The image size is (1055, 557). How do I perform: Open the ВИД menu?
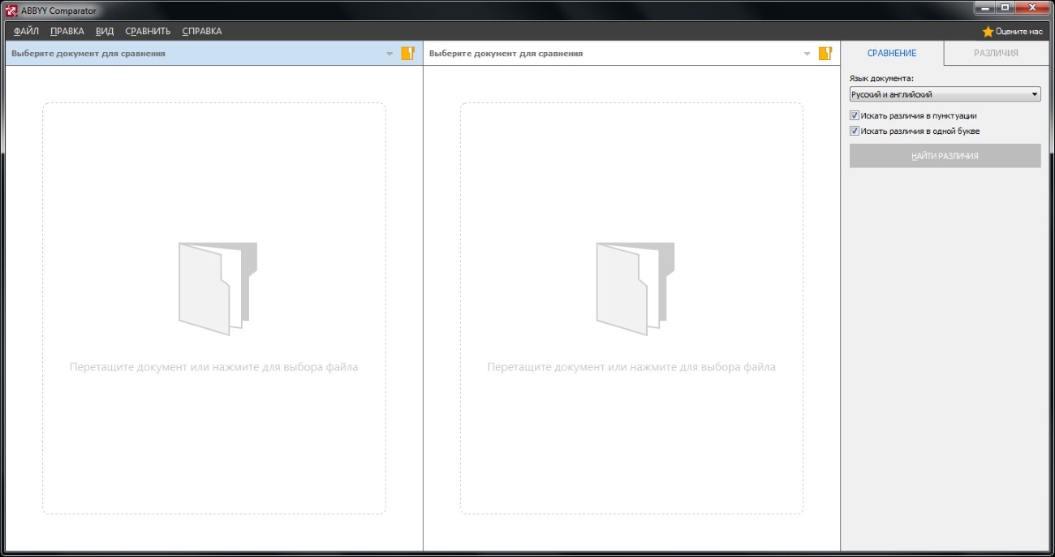[105, 31]
